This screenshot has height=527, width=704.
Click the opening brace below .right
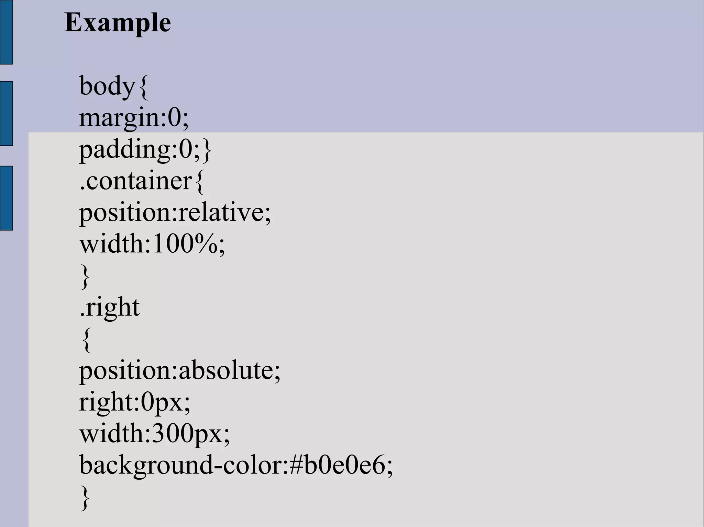[87, 340]
